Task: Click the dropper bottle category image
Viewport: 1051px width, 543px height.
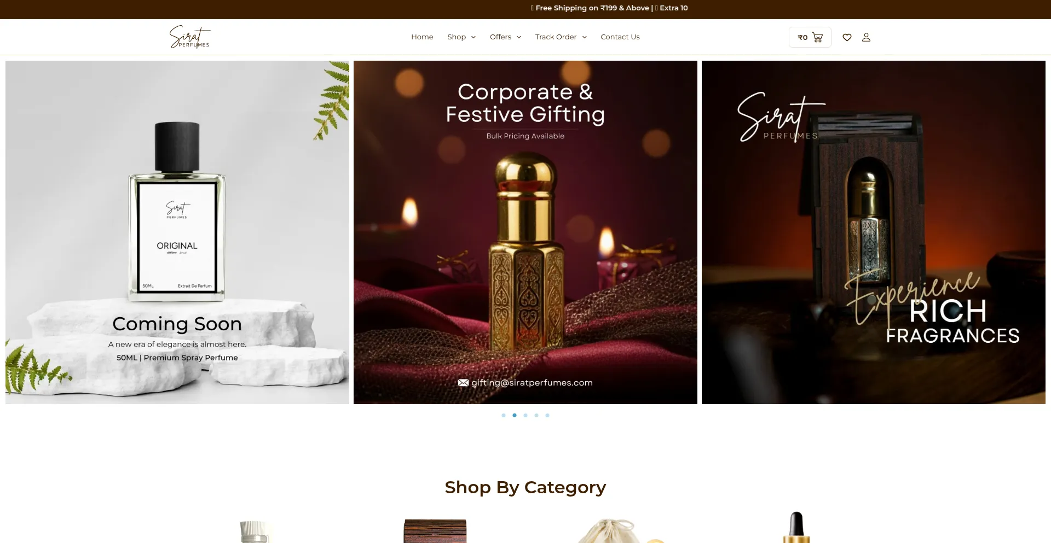Action: click(796, 527)
